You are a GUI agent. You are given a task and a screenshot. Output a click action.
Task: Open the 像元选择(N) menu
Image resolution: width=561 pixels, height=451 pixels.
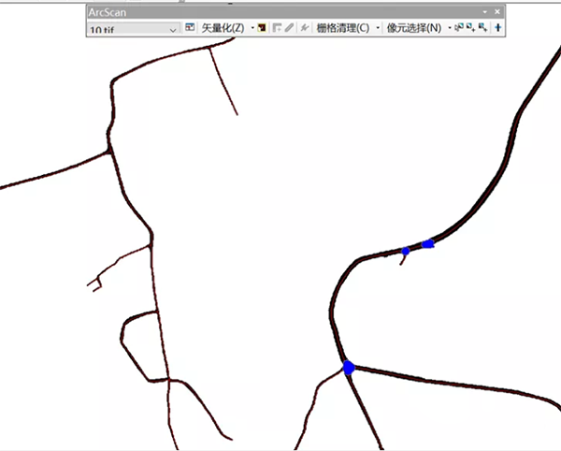point(414,27)
